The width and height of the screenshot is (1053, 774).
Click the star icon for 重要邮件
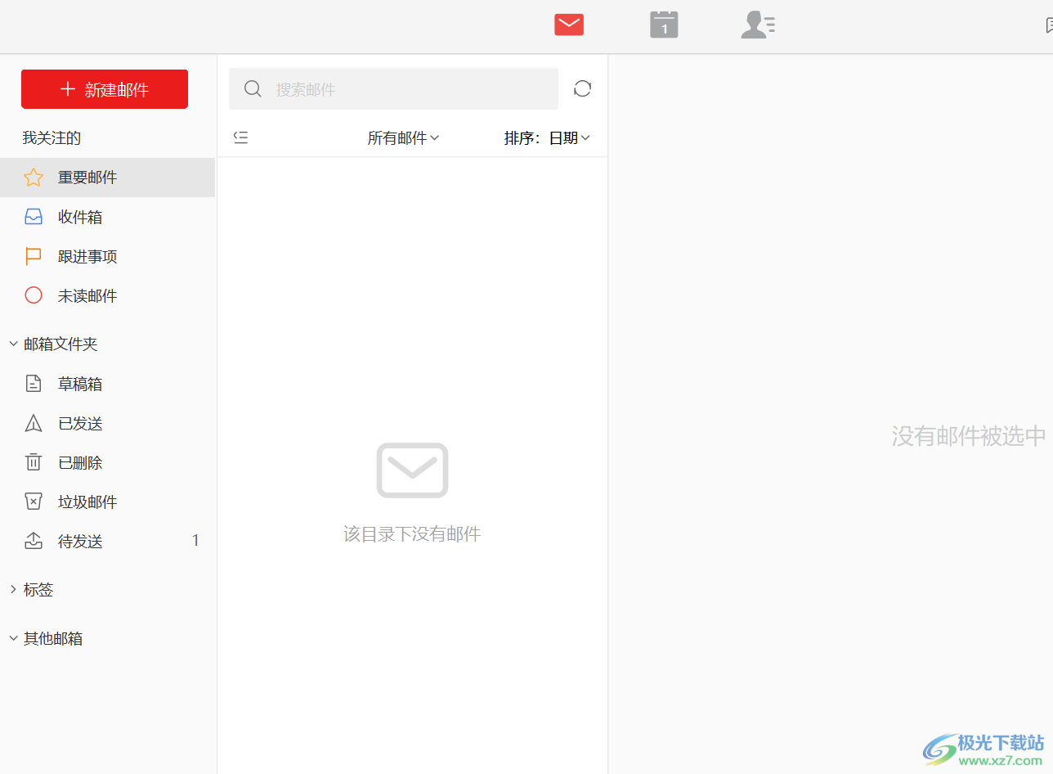point(34,178)
